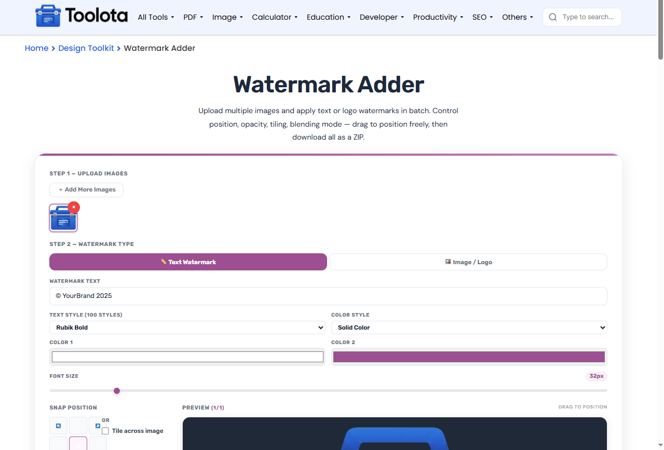Click the Add More Images button
This screenshot has height=450, width=664.
tap(87, 190)
